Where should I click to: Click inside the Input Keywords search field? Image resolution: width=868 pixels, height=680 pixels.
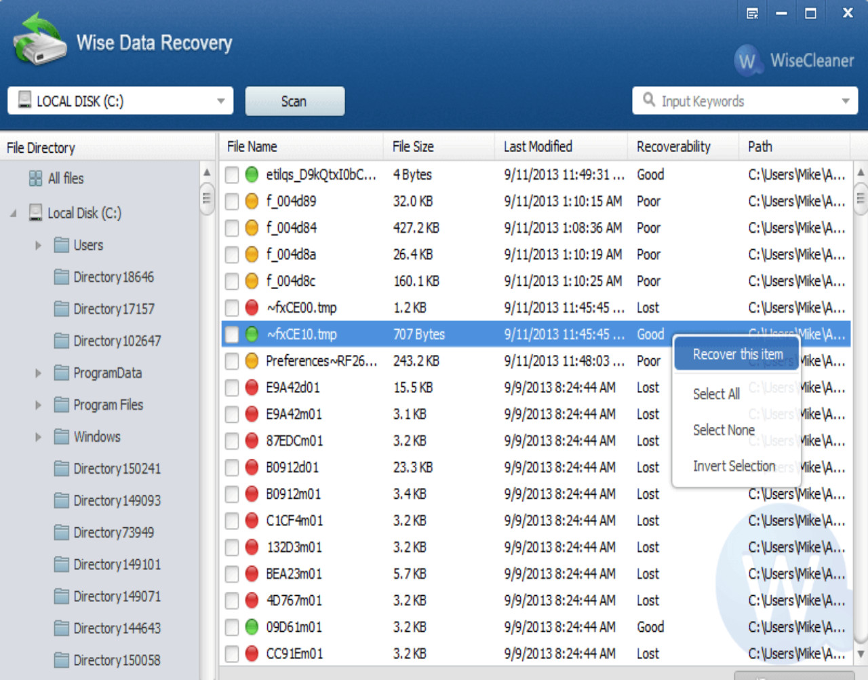point(746,101)
